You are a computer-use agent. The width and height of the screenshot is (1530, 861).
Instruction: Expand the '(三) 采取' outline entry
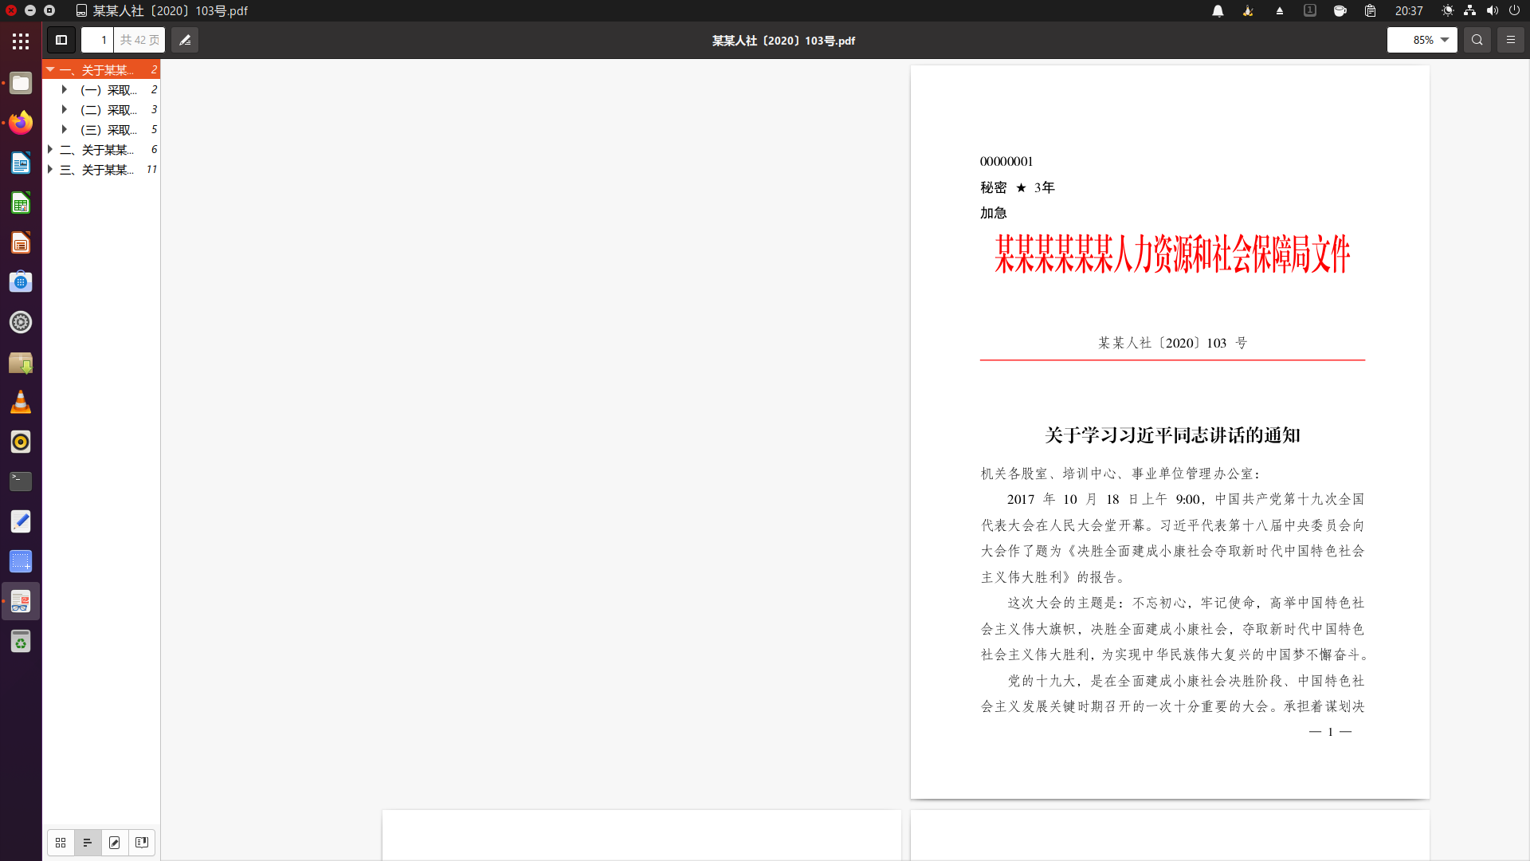[65, 129]
